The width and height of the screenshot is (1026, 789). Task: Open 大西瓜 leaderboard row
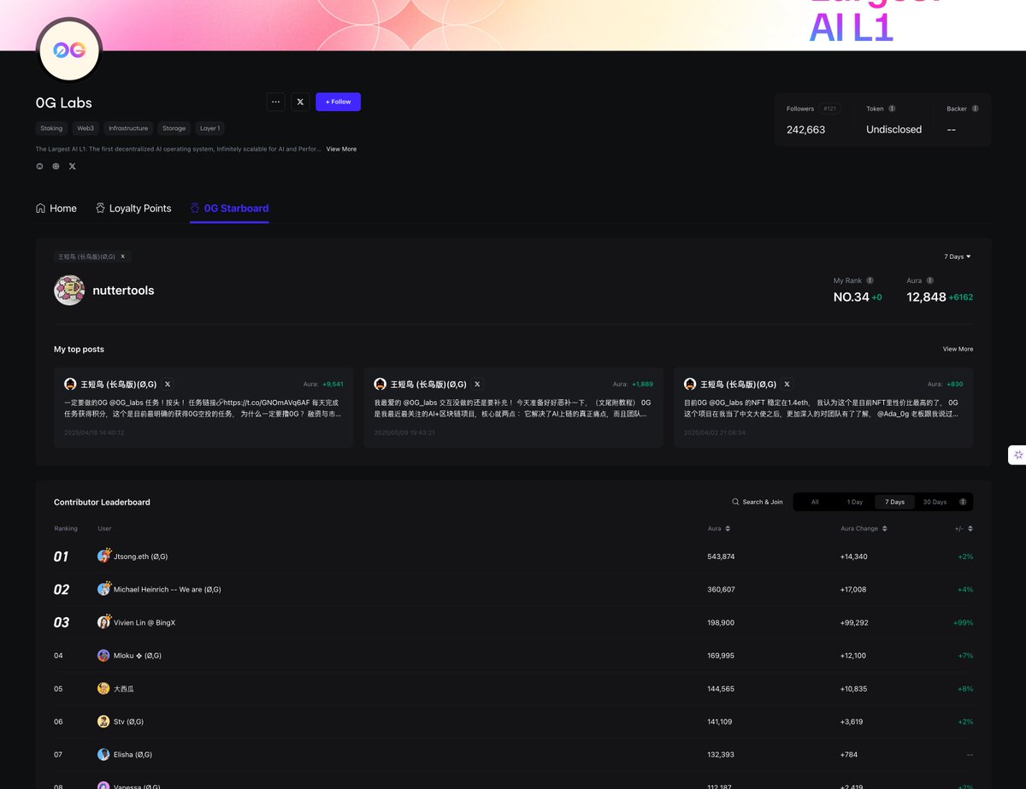(513, 688)
